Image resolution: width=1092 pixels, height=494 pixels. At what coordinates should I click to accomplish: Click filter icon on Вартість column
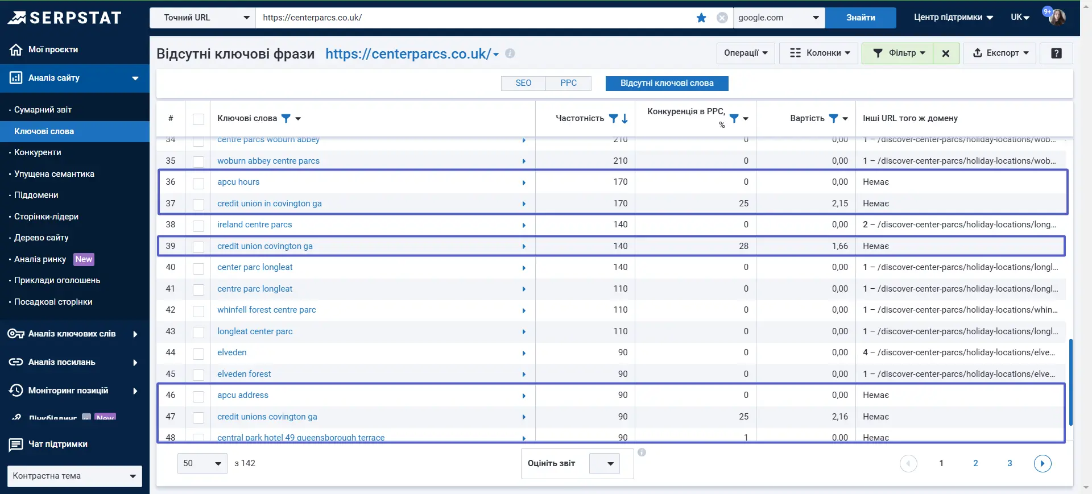click(x=833, y=118)
